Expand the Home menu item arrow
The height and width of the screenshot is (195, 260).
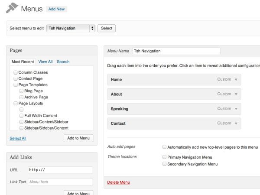click(236, 80)
